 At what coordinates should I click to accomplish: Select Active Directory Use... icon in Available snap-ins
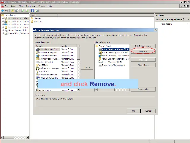point(37,59)
